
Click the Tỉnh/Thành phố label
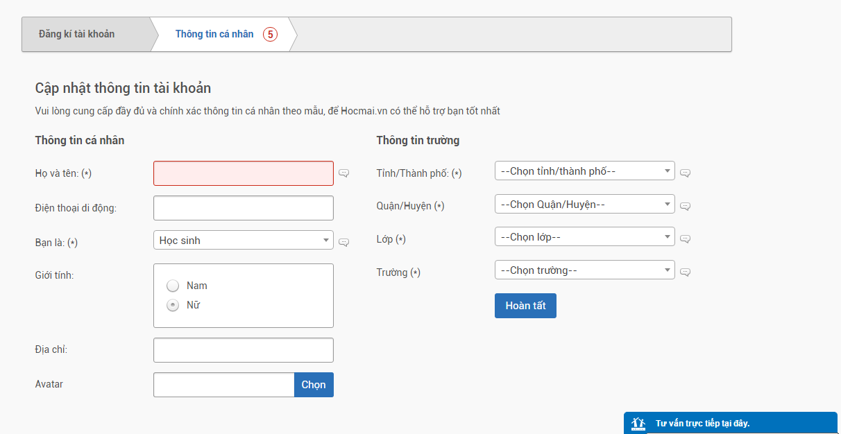[x=419, y=173]
